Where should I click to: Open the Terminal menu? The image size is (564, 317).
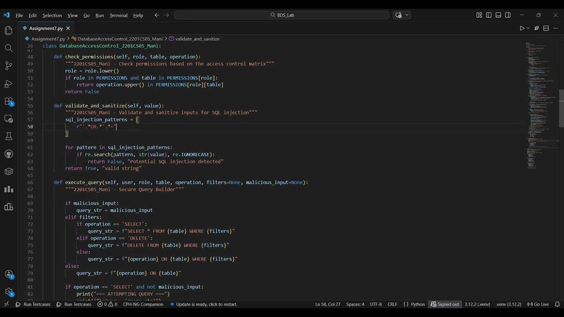pos(118,15)
